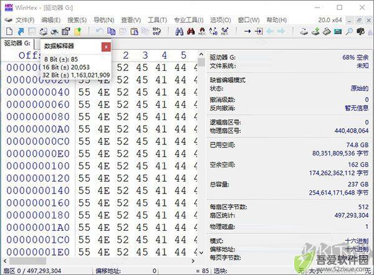Click the 状态 value 原始的

tap(360, 88)
